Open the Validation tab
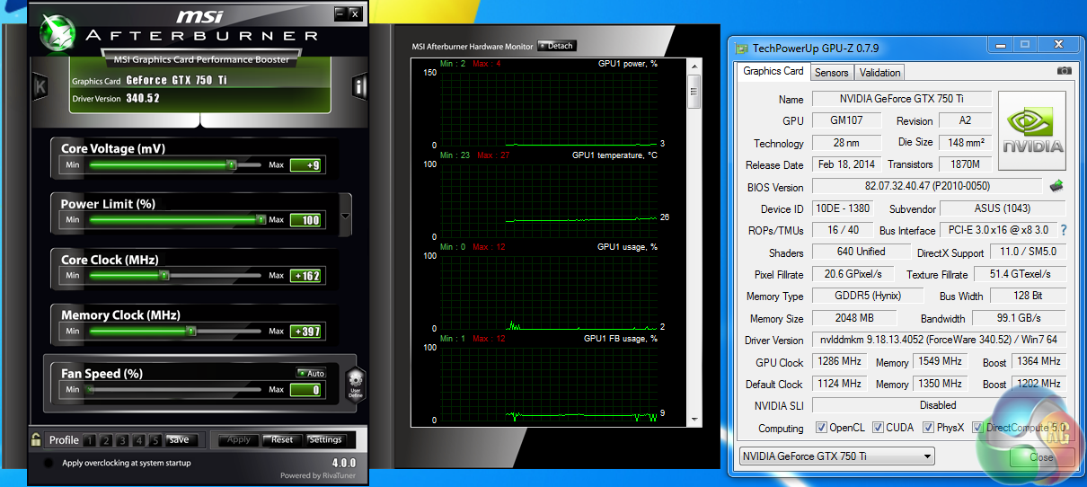The image size is (1087, 487). pyautogui.click(x=879, y=73)
